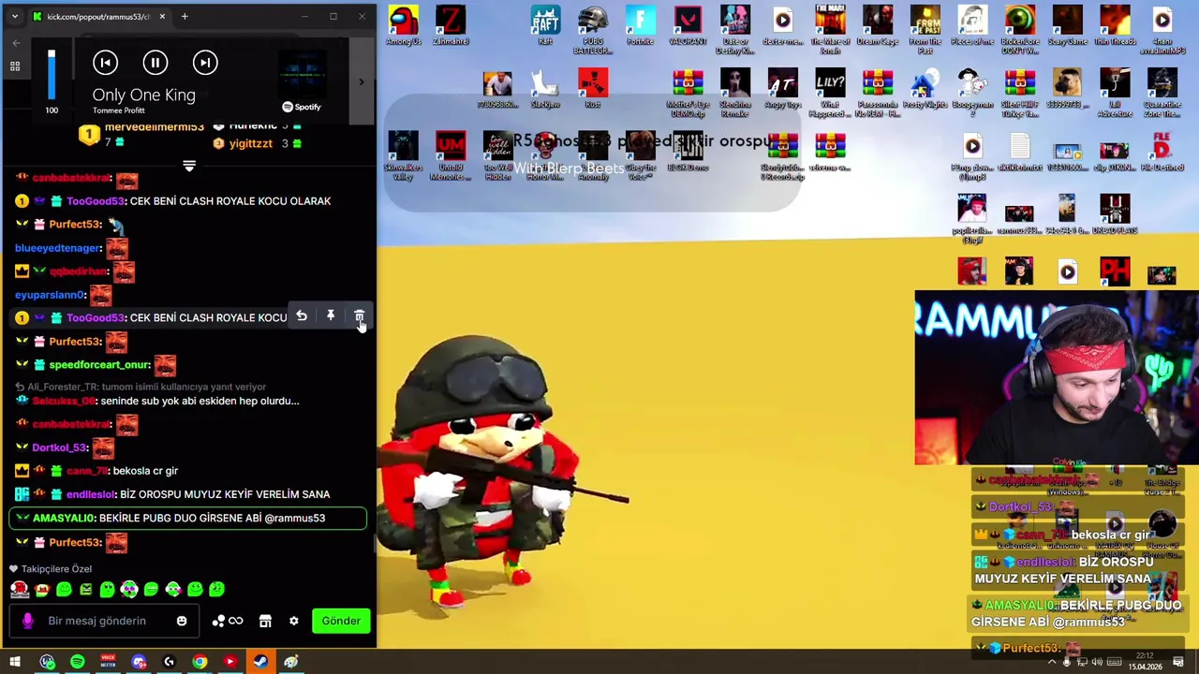Pause the song Only One King
Viewport: 1199px width, 674px height.
click(x=155, y=63)
